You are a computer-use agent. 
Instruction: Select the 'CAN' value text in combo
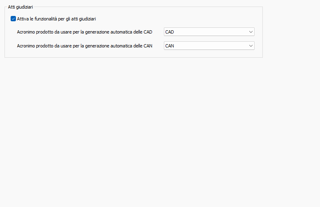tap(170, 46)
